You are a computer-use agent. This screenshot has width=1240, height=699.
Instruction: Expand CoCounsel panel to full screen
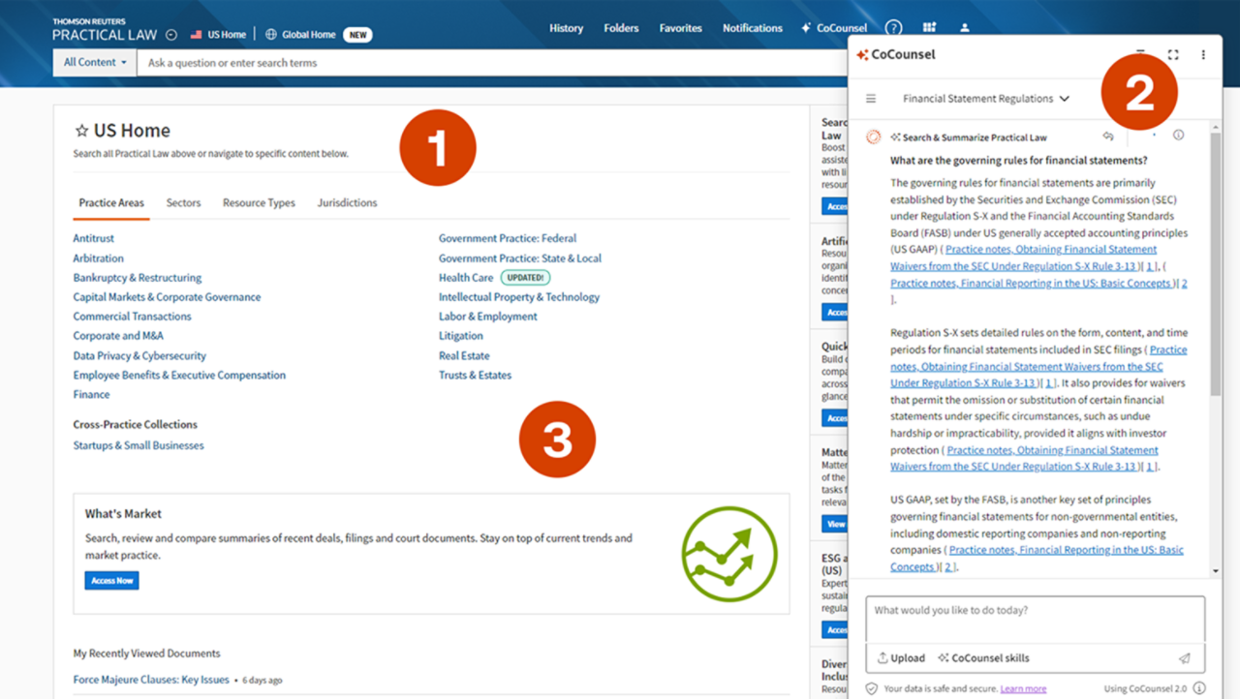(1173, 55)
